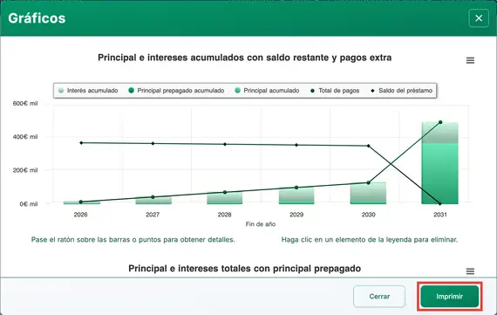Toggle the Principal prepagado acumulado legend series

click(176, 91)
